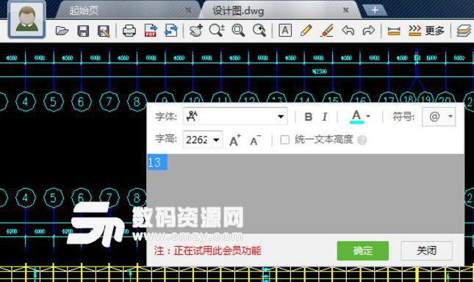
Task: Click the 字高 value 2262 field
Action: tap(198, 140)
